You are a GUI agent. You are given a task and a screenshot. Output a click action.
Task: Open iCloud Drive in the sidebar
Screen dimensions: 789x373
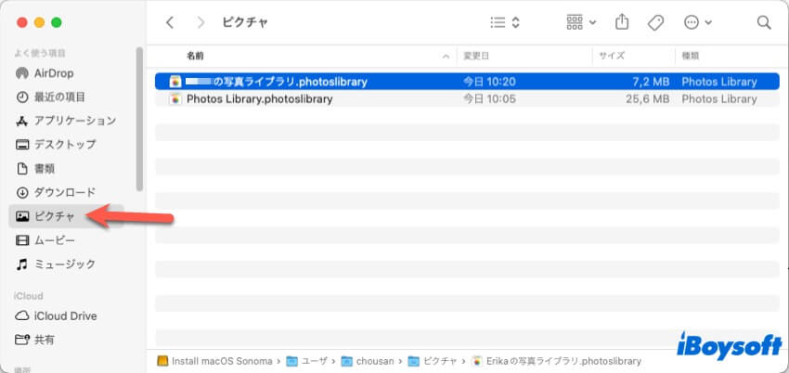pyautogui.click(x=65, y=315)
